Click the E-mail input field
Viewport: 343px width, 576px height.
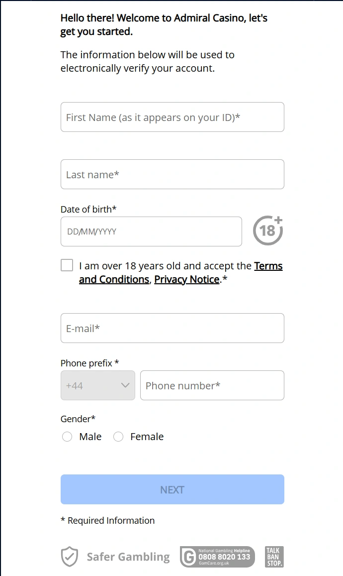pyautogui.click(x=172, y=328)
